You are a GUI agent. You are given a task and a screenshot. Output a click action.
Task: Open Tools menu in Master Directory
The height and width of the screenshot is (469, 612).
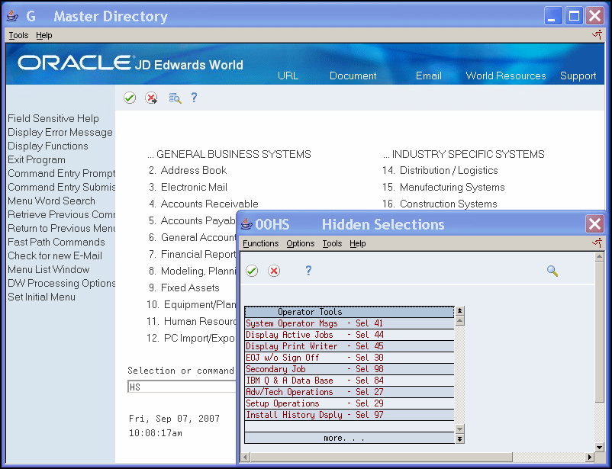pos(18,35)
